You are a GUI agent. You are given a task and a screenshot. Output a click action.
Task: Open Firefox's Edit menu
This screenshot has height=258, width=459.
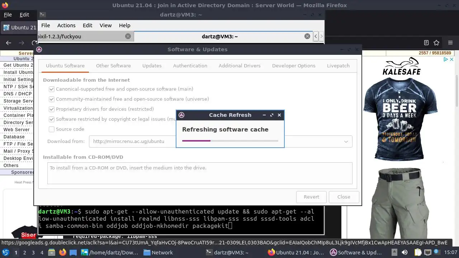[x=24, y=15]
